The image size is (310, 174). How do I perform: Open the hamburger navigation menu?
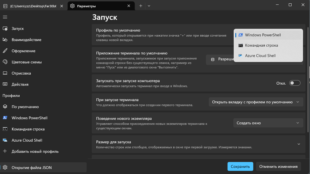[x=5, y=17]
